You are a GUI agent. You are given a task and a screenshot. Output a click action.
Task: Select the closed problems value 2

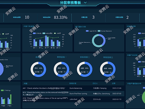pyautogui.click(x=127, y=17)
